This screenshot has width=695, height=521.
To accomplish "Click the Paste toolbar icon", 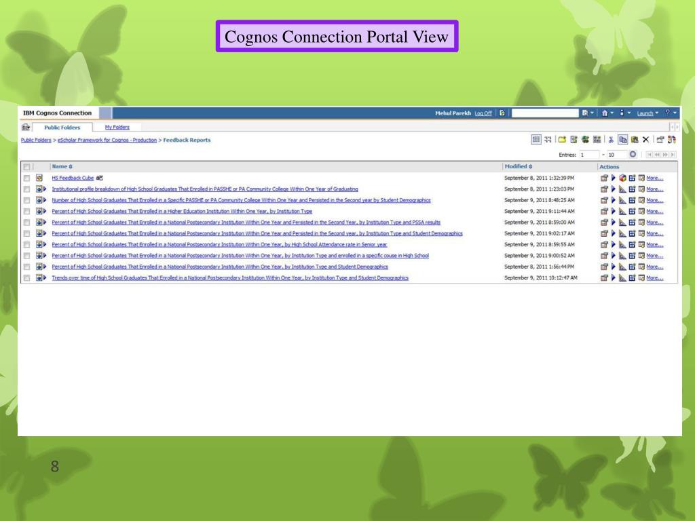I will click(635, 140).
